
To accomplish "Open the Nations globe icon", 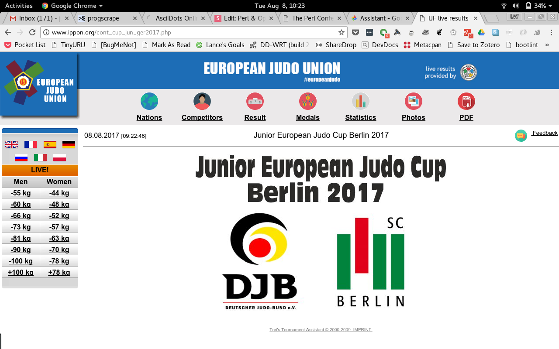I will pyautogui.click(x=149, y=101).
